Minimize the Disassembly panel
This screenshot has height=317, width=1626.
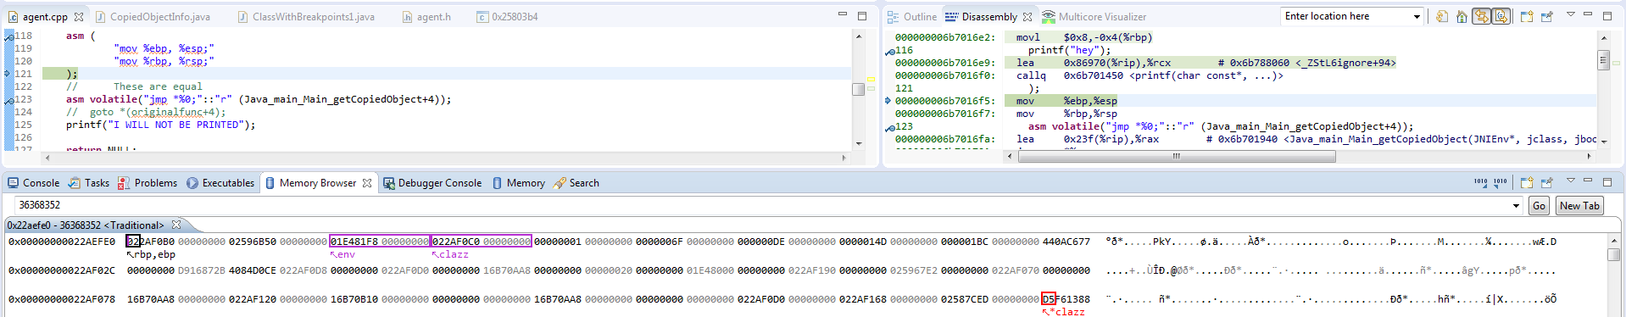1588,14
